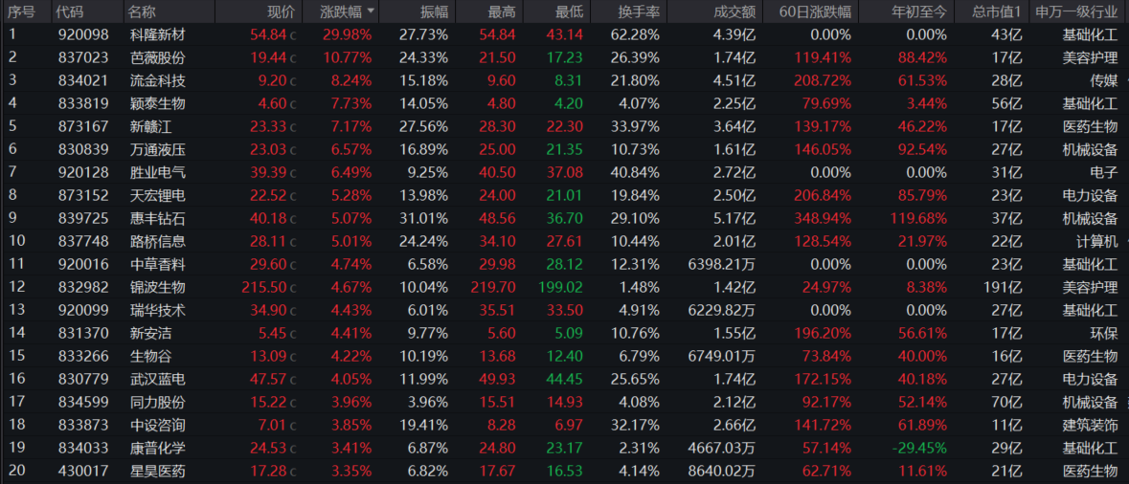Click the 计算机 industry cell
1129x484 pixels.
1096,241
